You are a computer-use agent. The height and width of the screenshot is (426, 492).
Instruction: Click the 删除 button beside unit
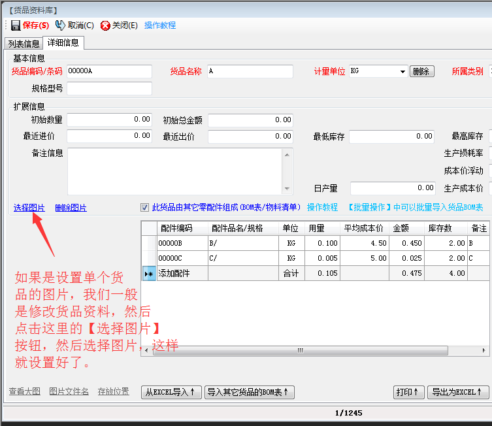[421, 72]
